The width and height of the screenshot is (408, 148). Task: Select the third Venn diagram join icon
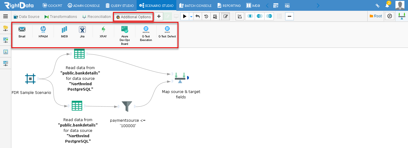pyautogui.click(x=269, y=16)
